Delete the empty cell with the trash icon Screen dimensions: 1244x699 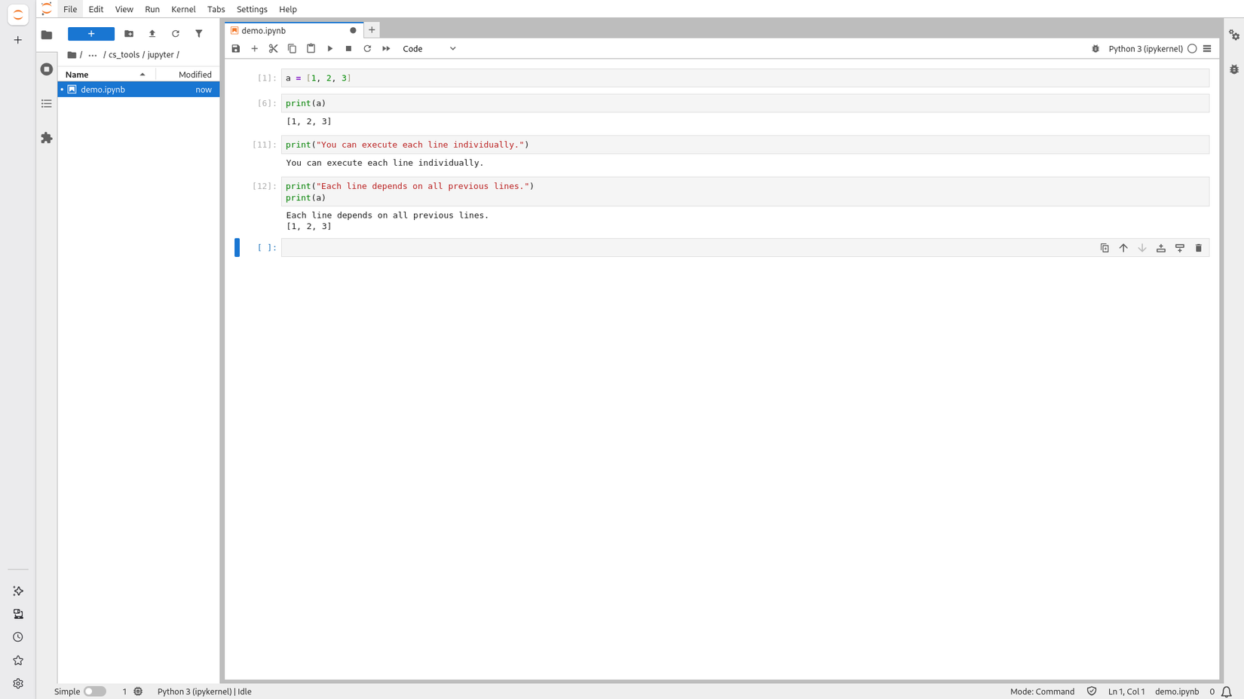(x=1199, y=247)
